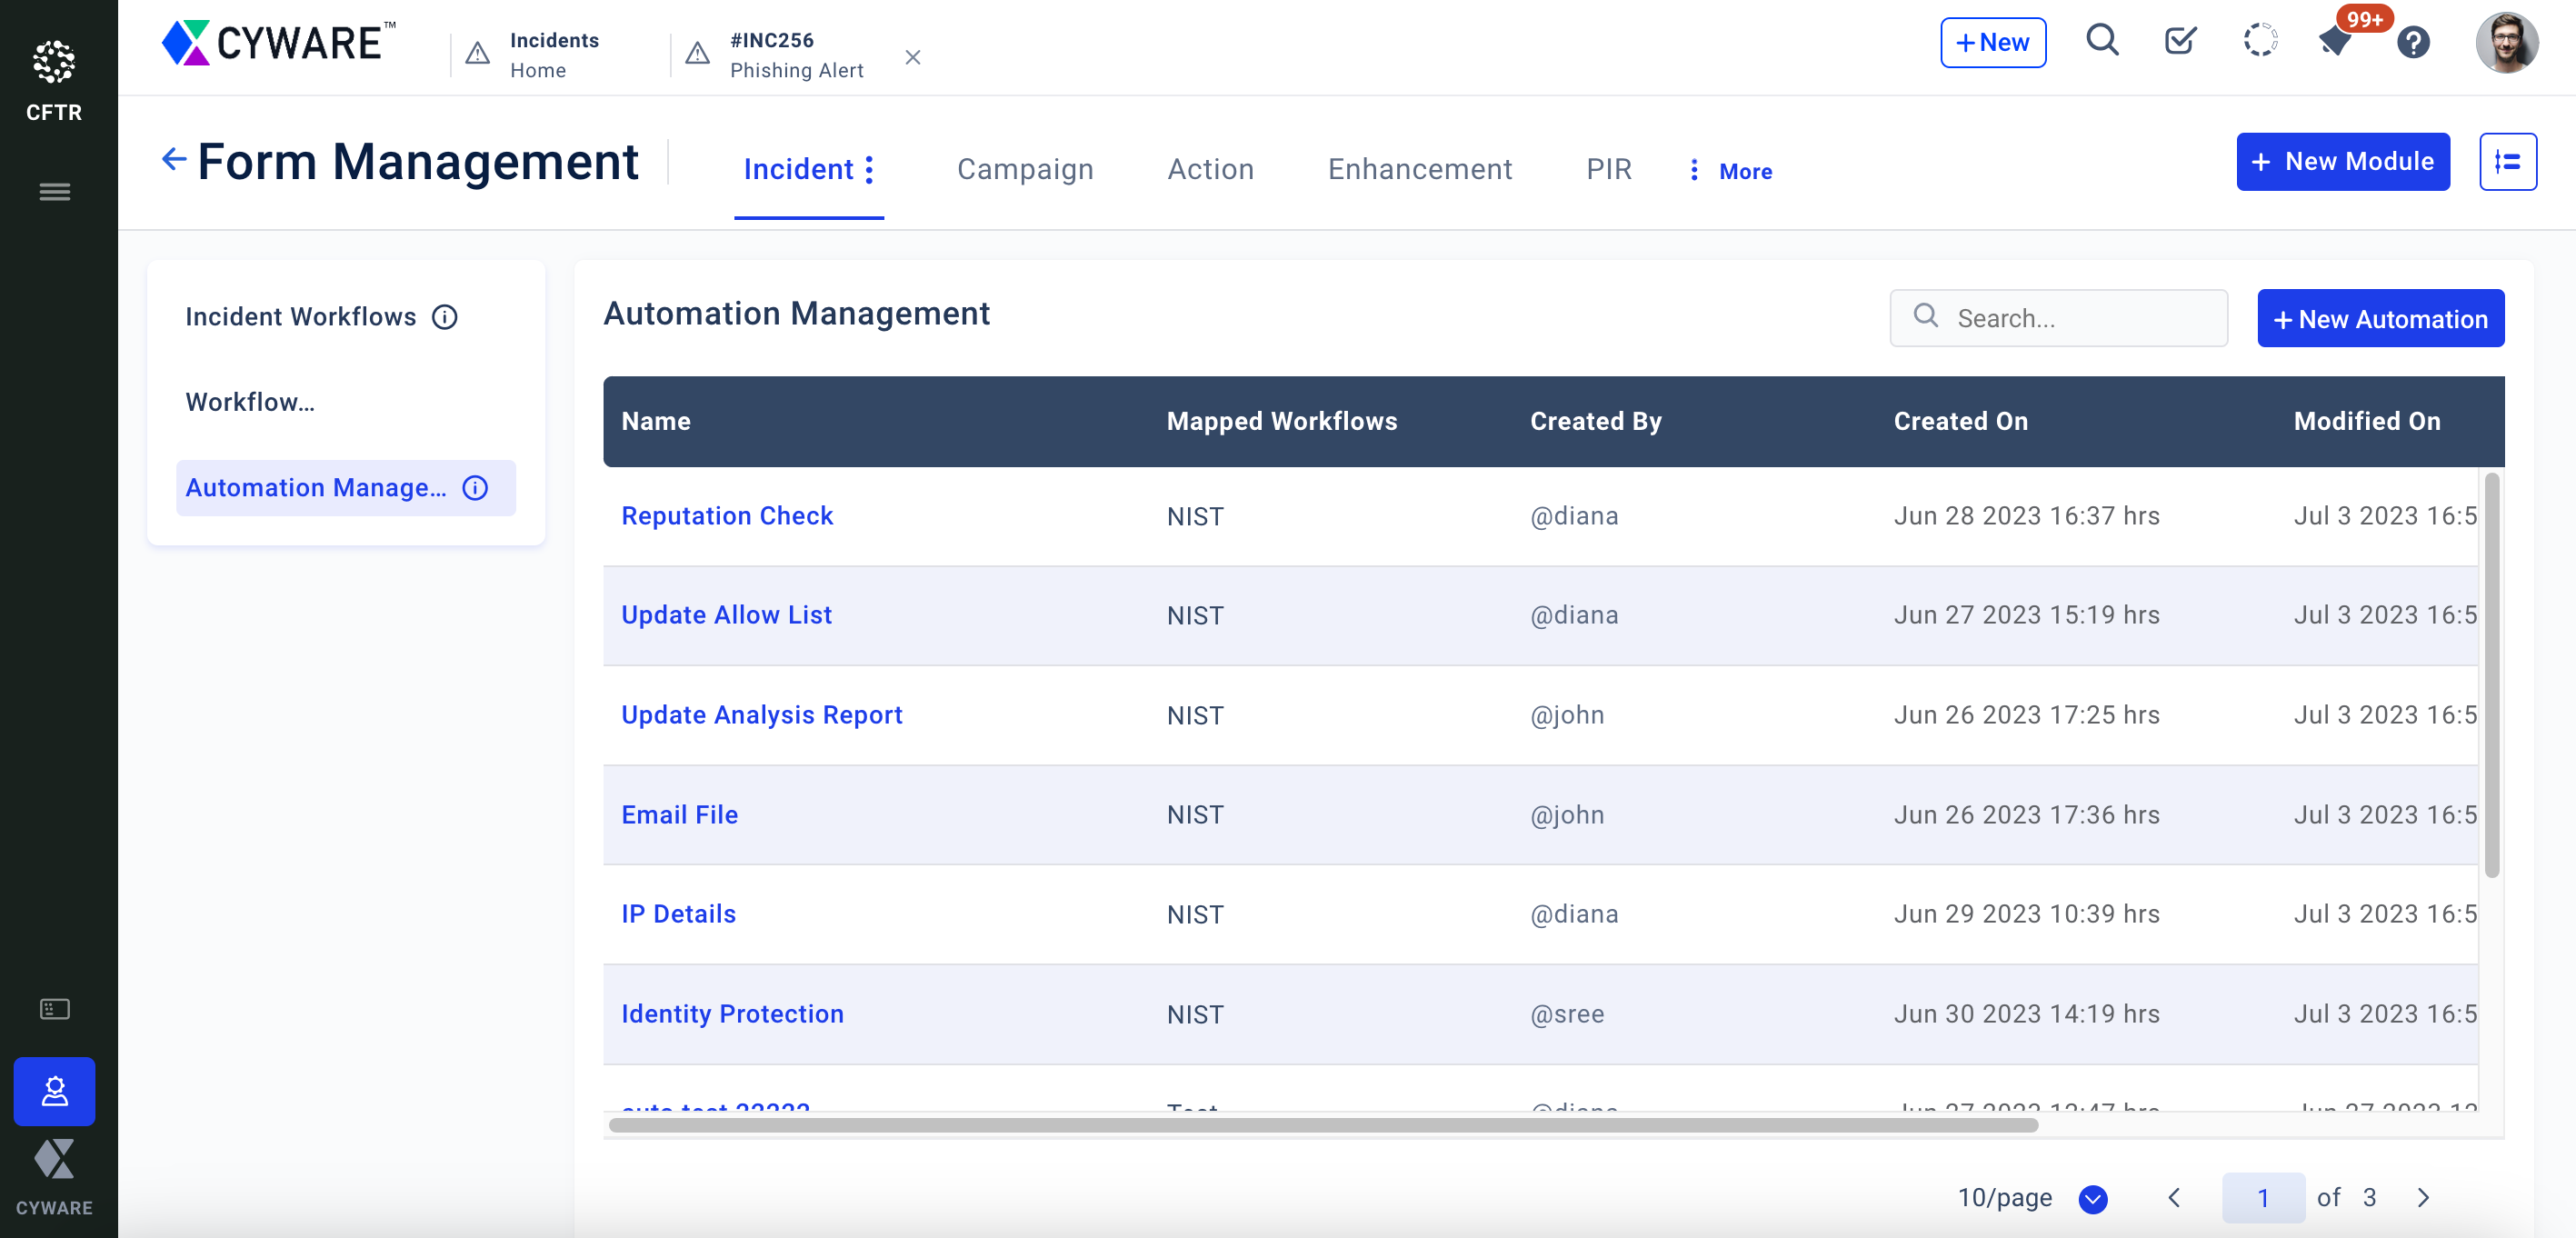Expand the More menu in form tabs

pos(1723,169)
